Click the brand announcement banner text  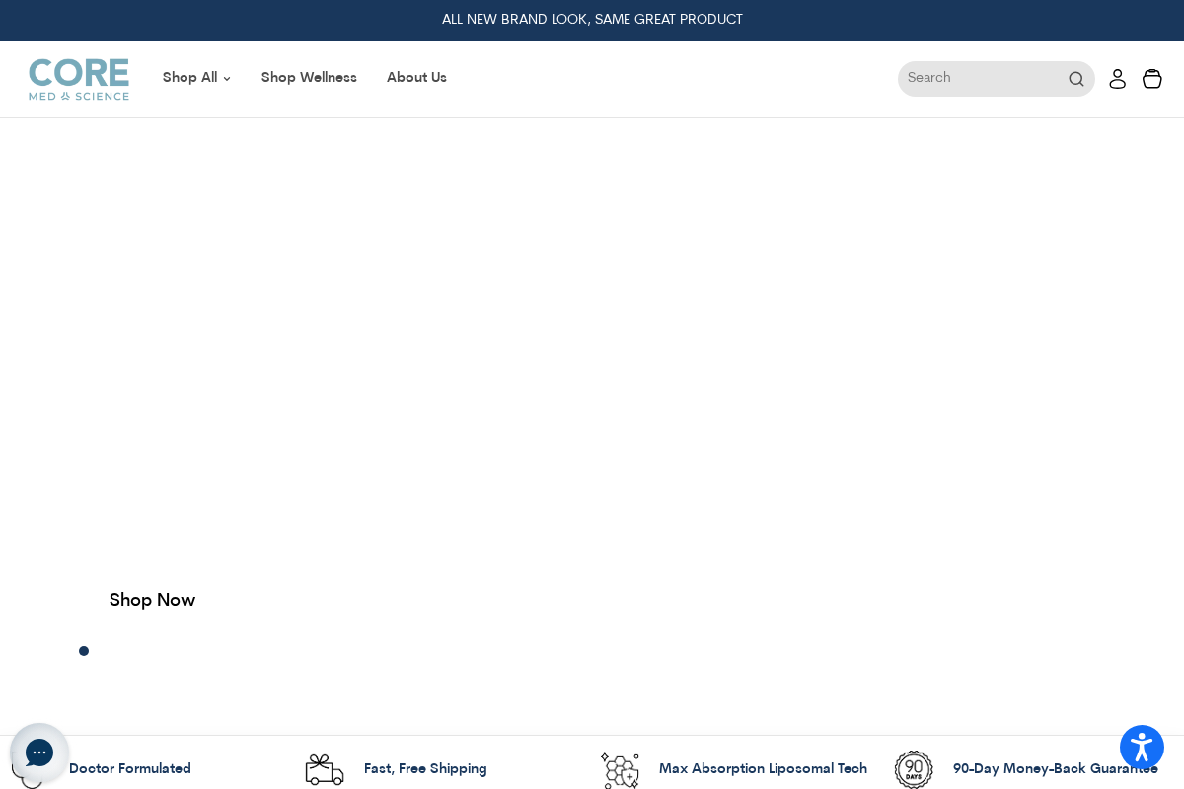point(592,21)
